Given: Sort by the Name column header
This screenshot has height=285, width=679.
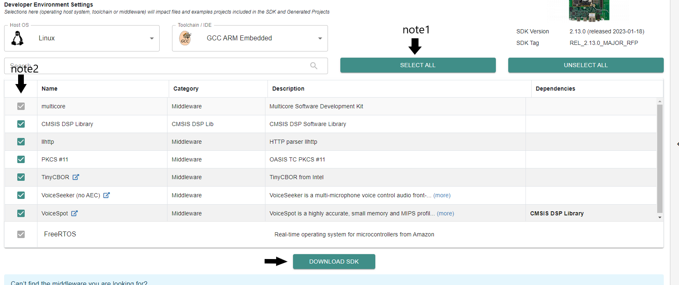Looking at the screenshot, I should [x=49, y=89].
